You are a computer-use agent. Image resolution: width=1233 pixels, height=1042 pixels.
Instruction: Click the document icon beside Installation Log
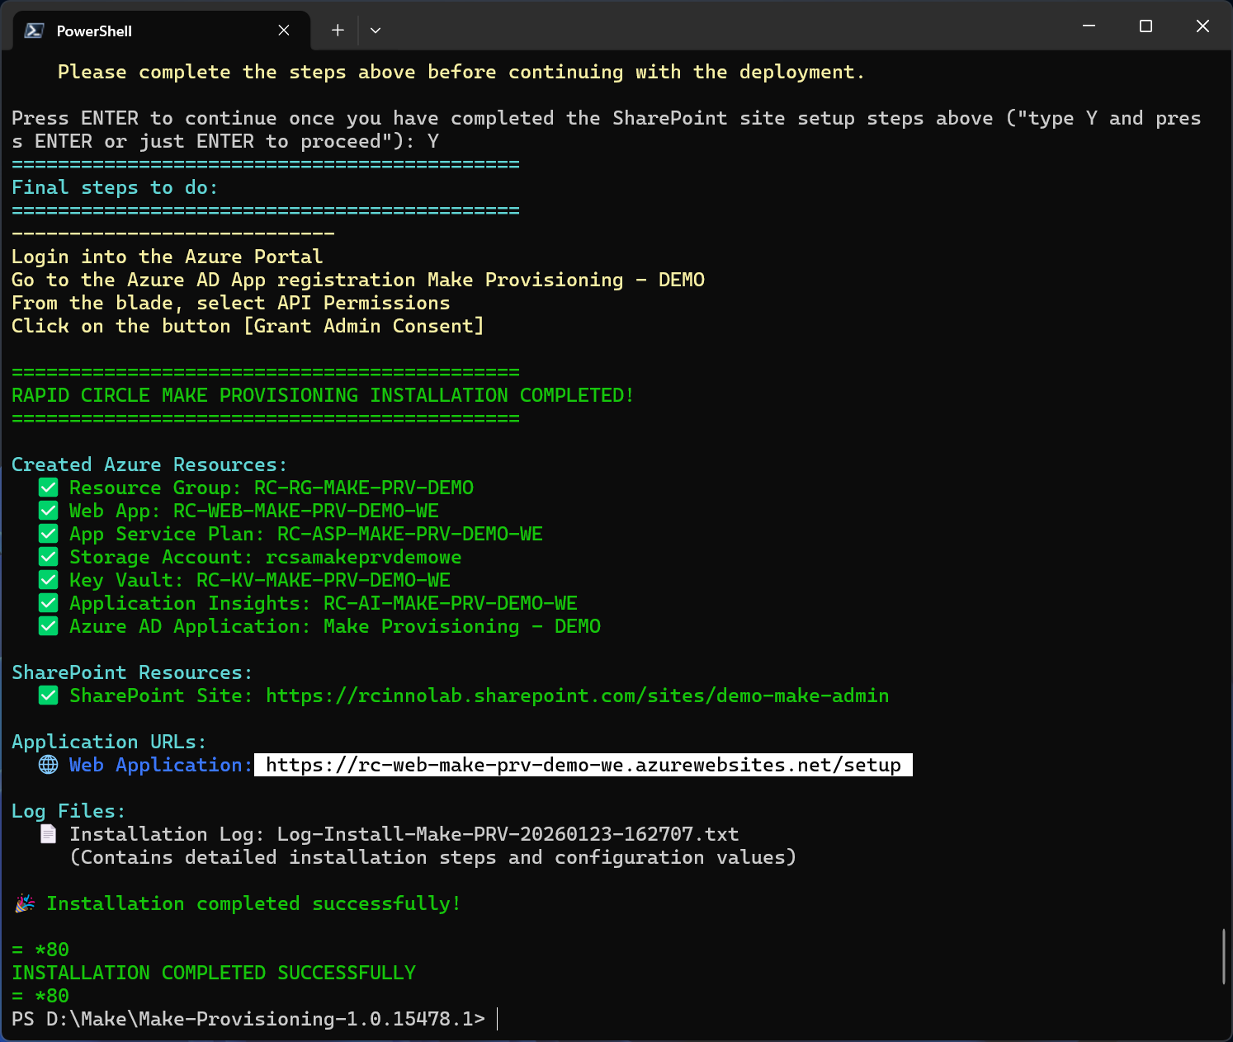pyautogui.click(x=49, y=834)
